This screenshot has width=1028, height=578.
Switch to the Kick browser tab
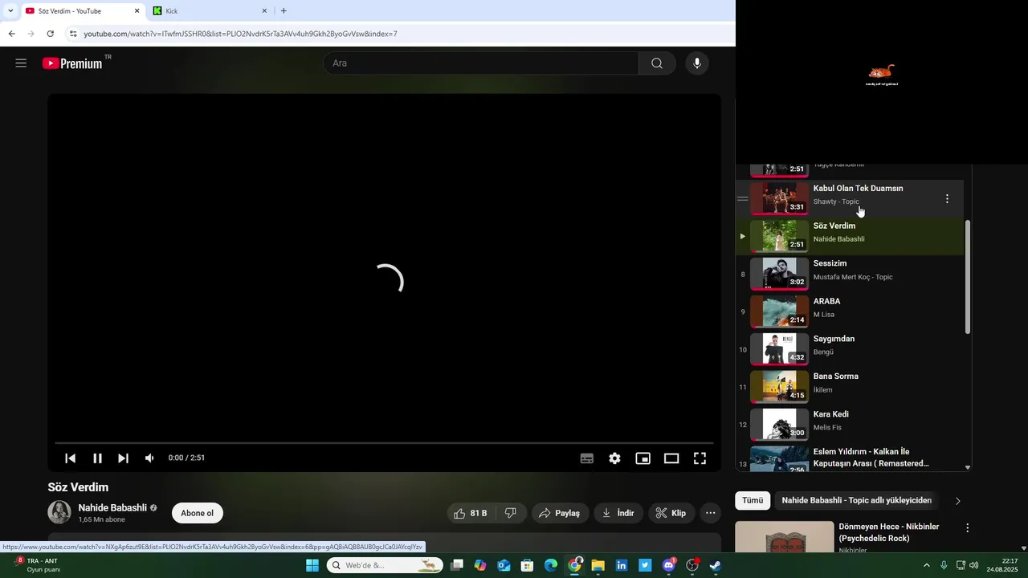coord(210,11)
